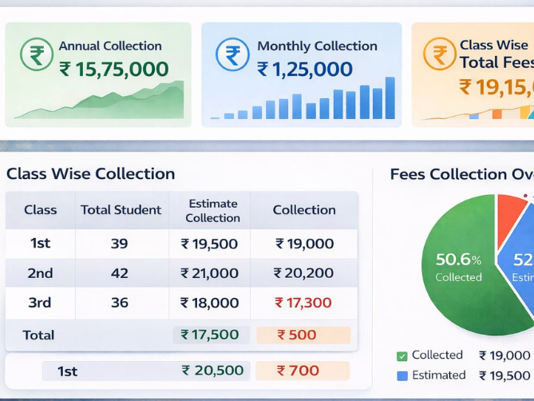Viewport: 534px width, 401px height.
Task: Click the Fees Collection Overview heading
Action: click(462, 174)
